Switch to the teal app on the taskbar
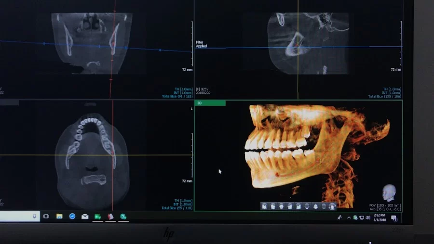Screen dimensions: 434x244 pyautogui.click(x=123, y=217)
